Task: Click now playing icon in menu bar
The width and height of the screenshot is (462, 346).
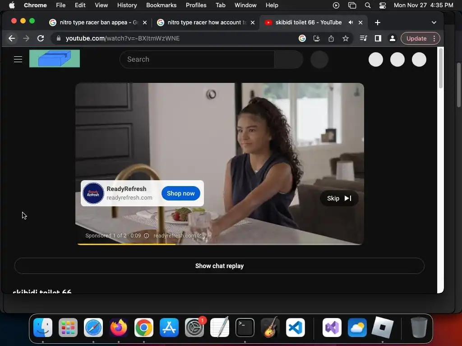Action: 336,5
